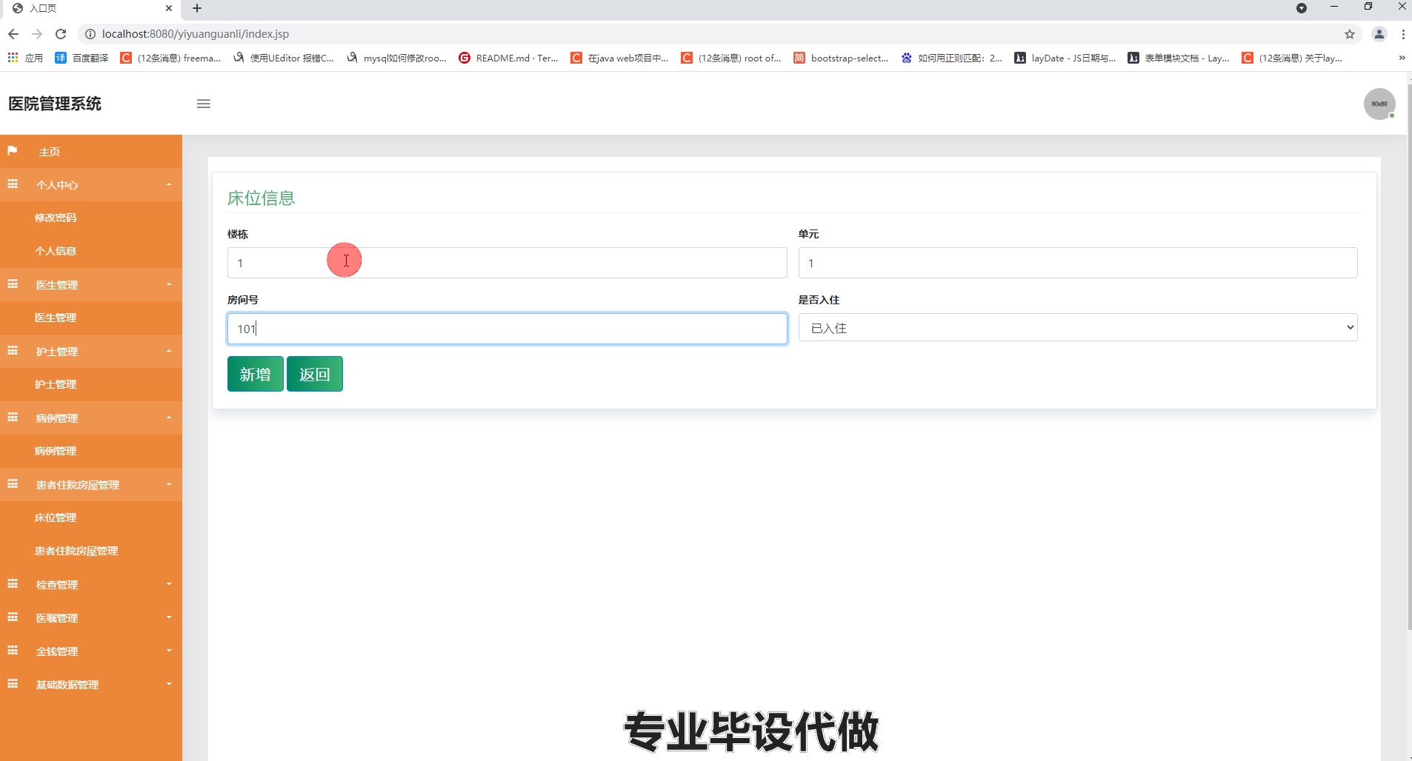Click the browser address bar URL
The height and width of the screenshot is (761, 1412).
coord(196,34)
